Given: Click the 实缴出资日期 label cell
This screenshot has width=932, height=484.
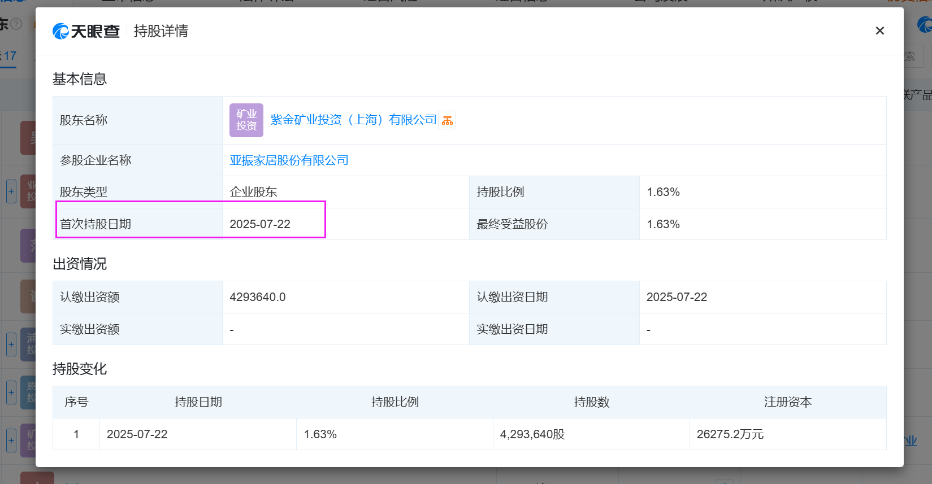Looking at the screenshot, I should [x=554, y=329].
